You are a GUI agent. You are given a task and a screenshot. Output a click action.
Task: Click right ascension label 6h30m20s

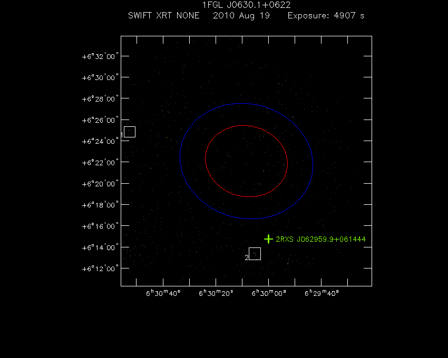[x=216, y=293]
